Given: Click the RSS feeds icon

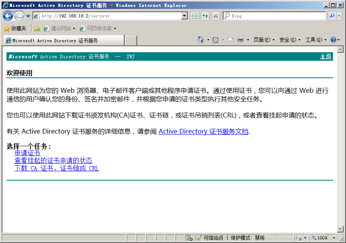Looking at the screenshot, I should click(215, 40).
